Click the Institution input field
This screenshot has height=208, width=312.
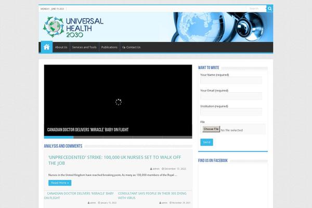pyautogui.click(x=231, y=112)
